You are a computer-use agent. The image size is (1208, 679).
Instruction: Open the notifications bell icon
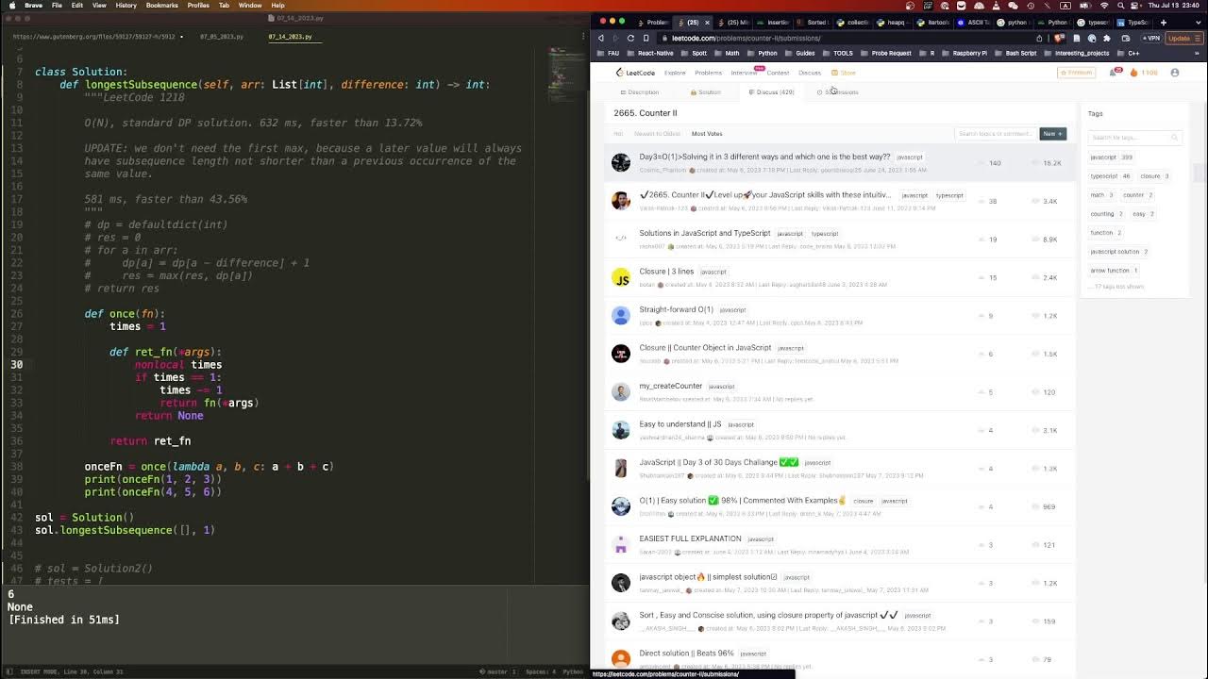point(1114,73)
